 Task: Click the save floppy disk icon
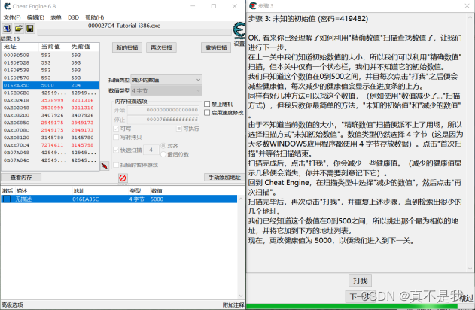[x=29, y=29]
